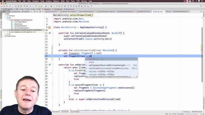Fold the onCreate function at line 11
Screen dimensions: 205x115
coord(53,33)
